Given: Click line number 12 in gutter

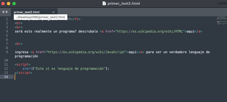Looking at the screenshot, I should 6,68.
